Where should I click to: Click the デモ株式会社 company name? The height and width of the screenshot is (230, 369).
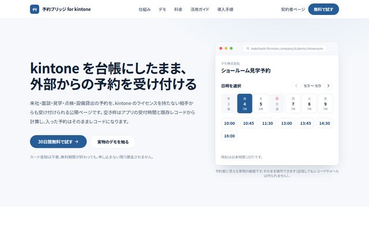click(231, 63)
